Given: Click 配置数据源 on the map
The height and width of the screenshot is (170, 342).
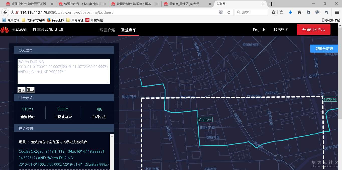Looking at the screenshot, I should (324, 49).
